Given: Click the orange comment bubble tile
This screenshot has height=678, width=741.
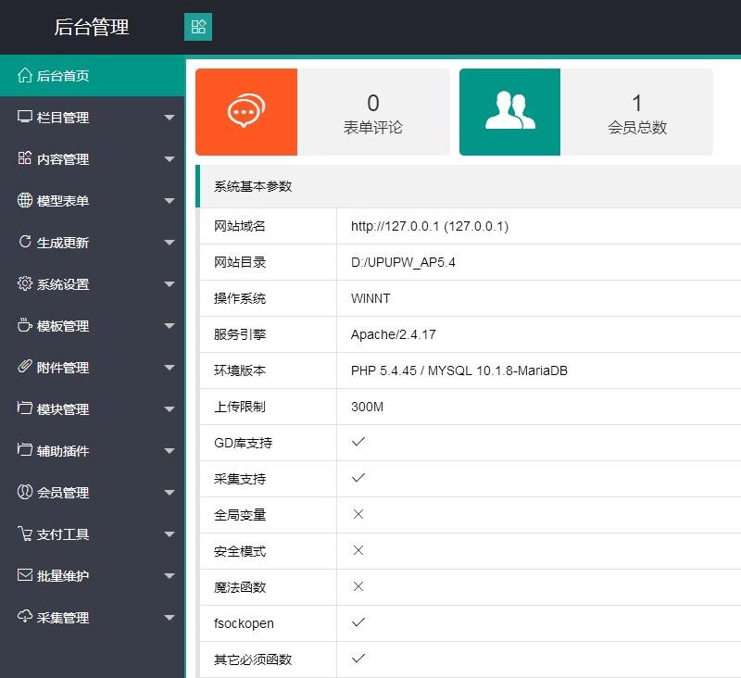Looking at the screenshot, I should click(245, 112).
